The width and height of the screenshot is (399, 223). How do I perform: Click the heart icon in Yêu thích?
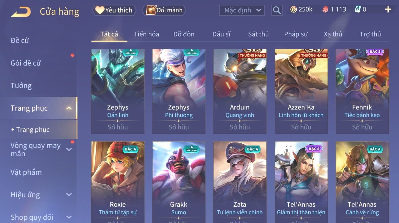(x=100, y=10)
